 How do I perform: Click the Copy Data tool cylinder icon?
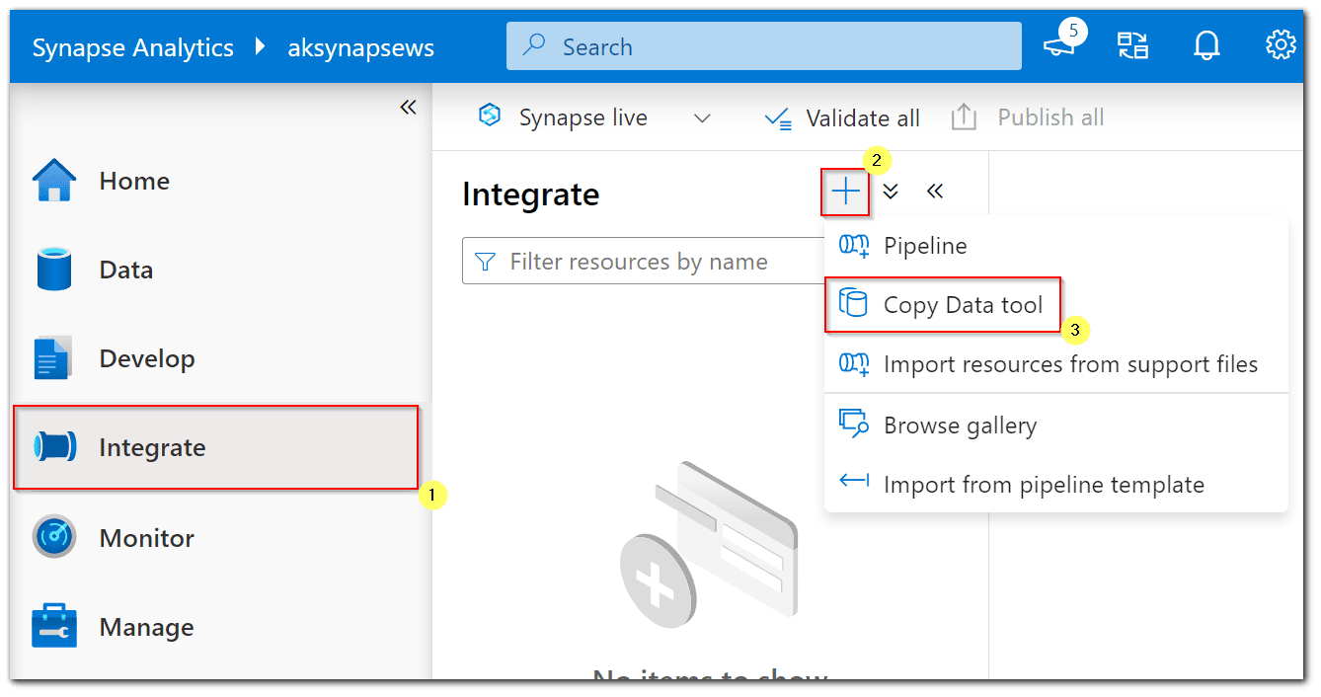[852, 305]
